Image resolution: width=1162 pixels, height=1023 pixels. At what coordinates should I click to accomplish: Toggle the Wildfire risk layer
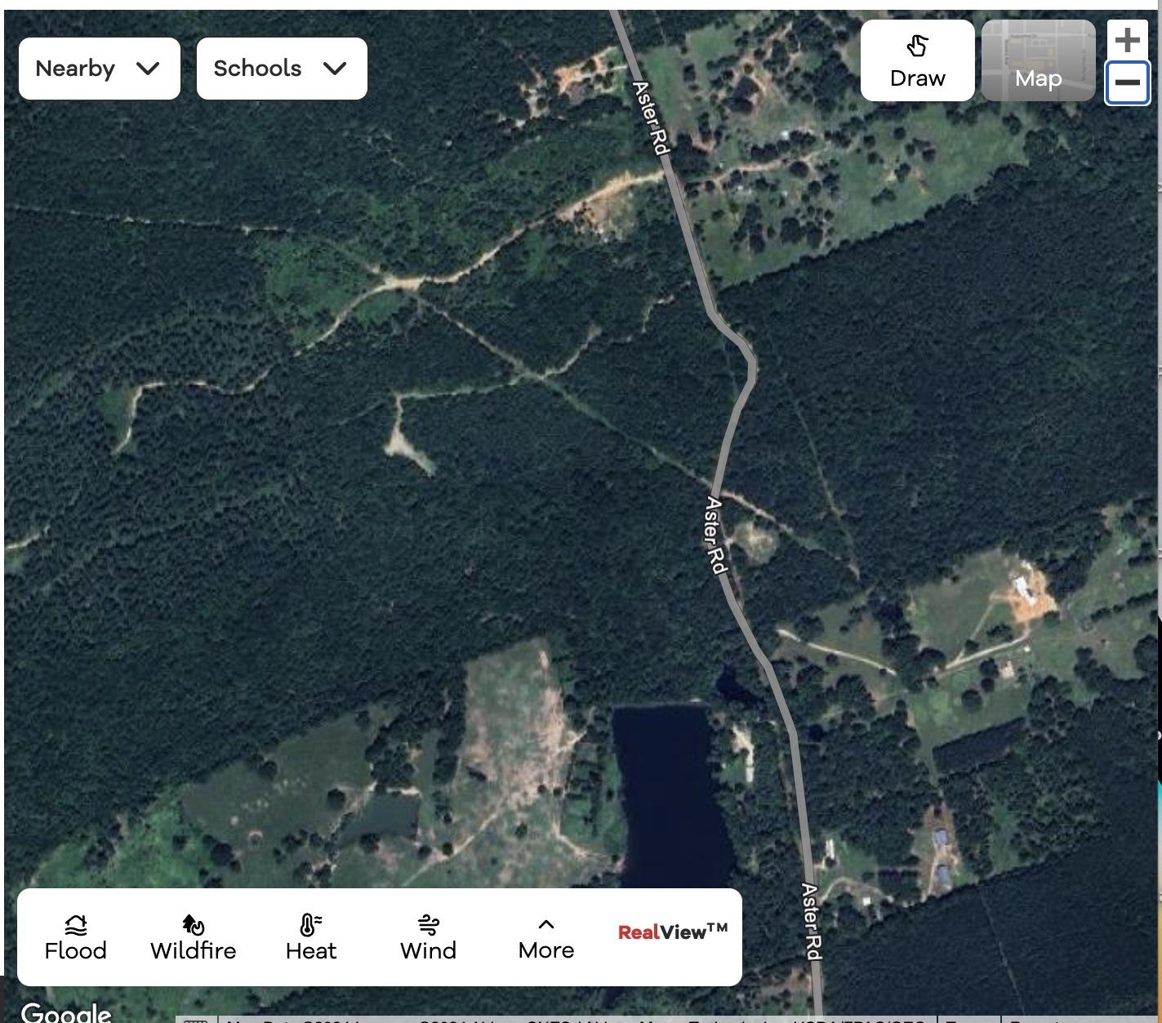[193, 937]
